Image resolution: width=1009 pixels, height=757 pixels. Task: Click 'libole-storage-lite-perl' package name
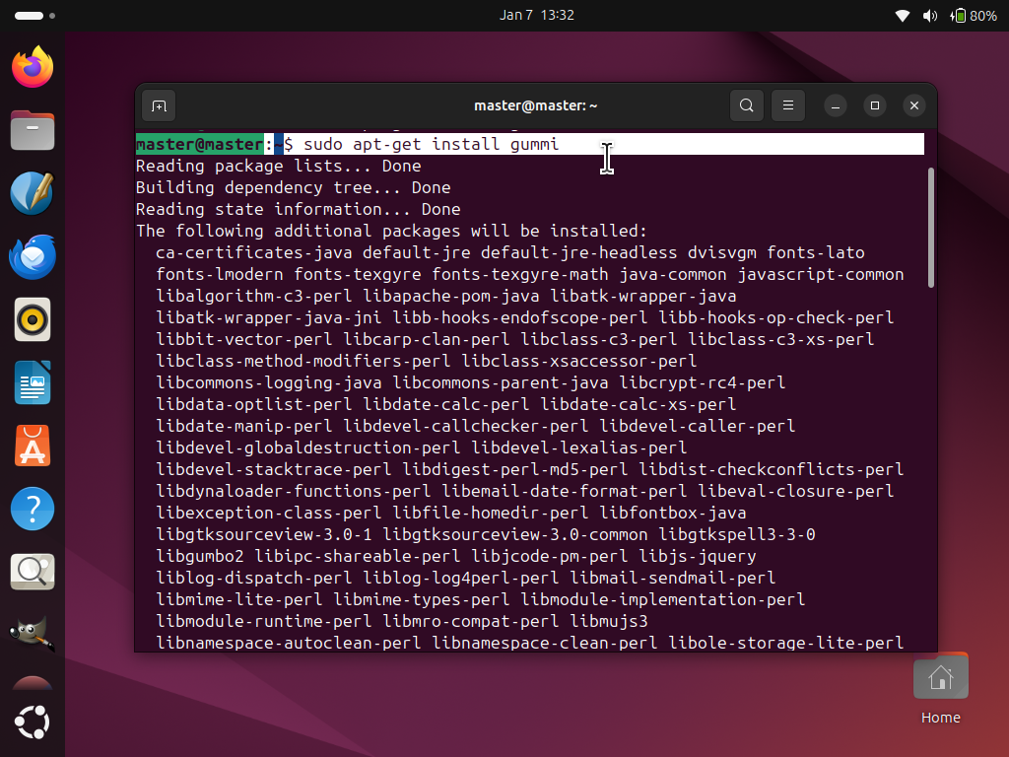point(785,643)
